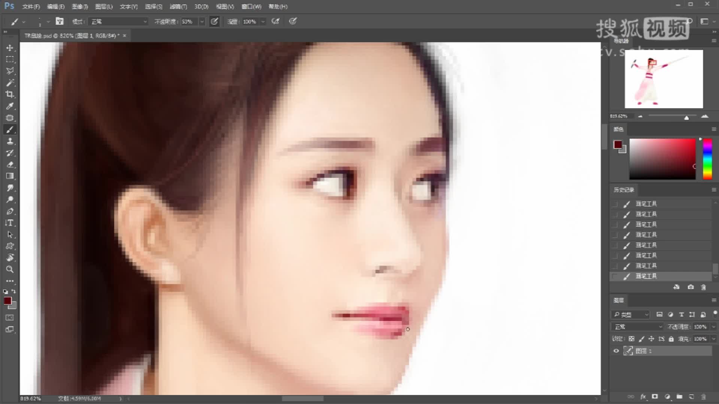
Task: Toggle visibility of 图层 1 layer
Action: tap(616, 351)
